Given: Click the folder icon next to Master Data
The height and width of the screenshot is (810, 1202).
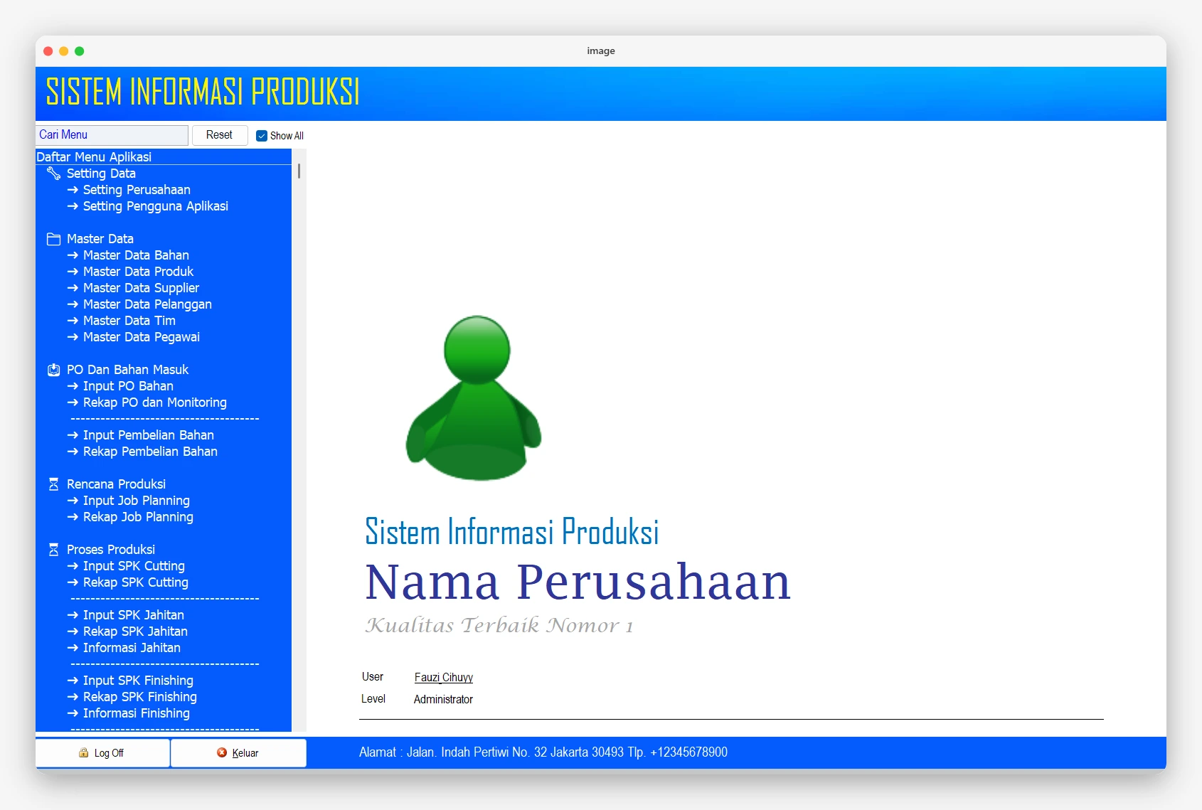Looking at the screenshot, I should (53, 238).
